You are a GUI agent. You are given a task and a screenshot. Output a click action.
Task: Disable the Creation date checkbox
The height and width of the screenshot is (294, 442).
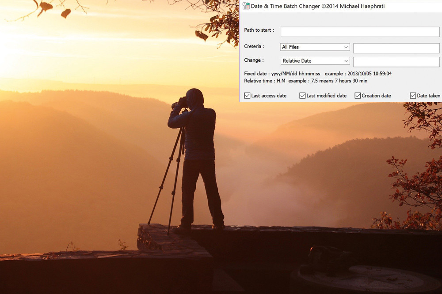coord(358,96)
